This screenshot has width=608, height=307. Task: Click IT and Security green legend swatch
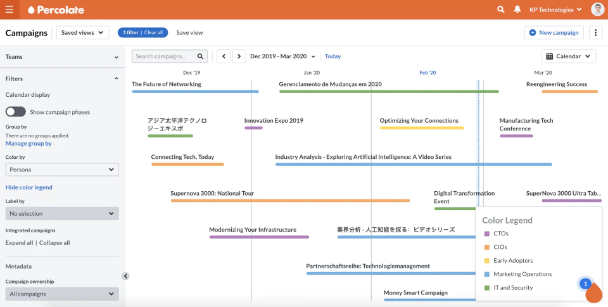pos(487,288)
